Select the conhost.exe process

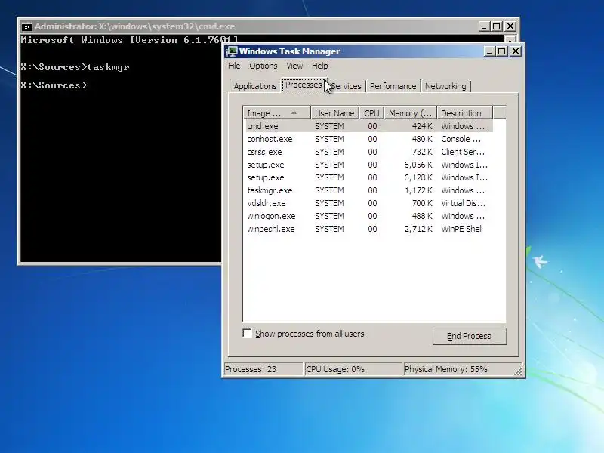tap(369, 139)
